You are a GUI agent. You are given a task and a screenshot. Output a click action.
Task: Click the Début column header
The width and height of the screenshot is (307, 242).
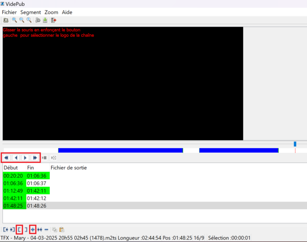(x=14, y=168)
